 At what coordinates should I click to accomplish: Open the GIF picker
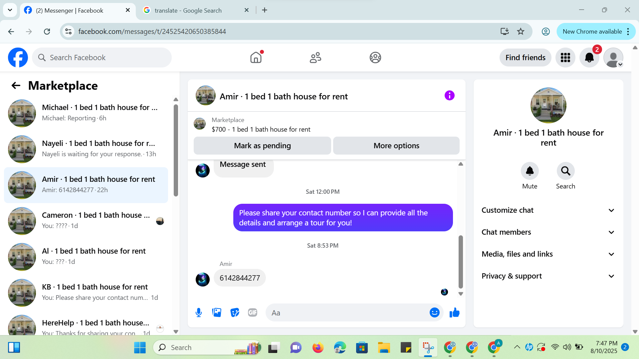[x=253, y=312]
